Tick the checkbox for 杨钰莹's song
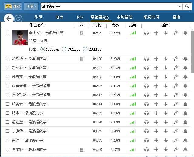Screen dimensions: 194x157 point(7,122)
